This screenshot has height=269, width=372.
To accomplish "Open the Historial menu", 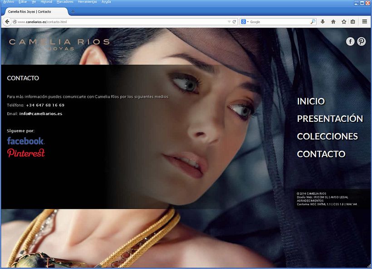I will pyautogui.click(x=46, y=2).
